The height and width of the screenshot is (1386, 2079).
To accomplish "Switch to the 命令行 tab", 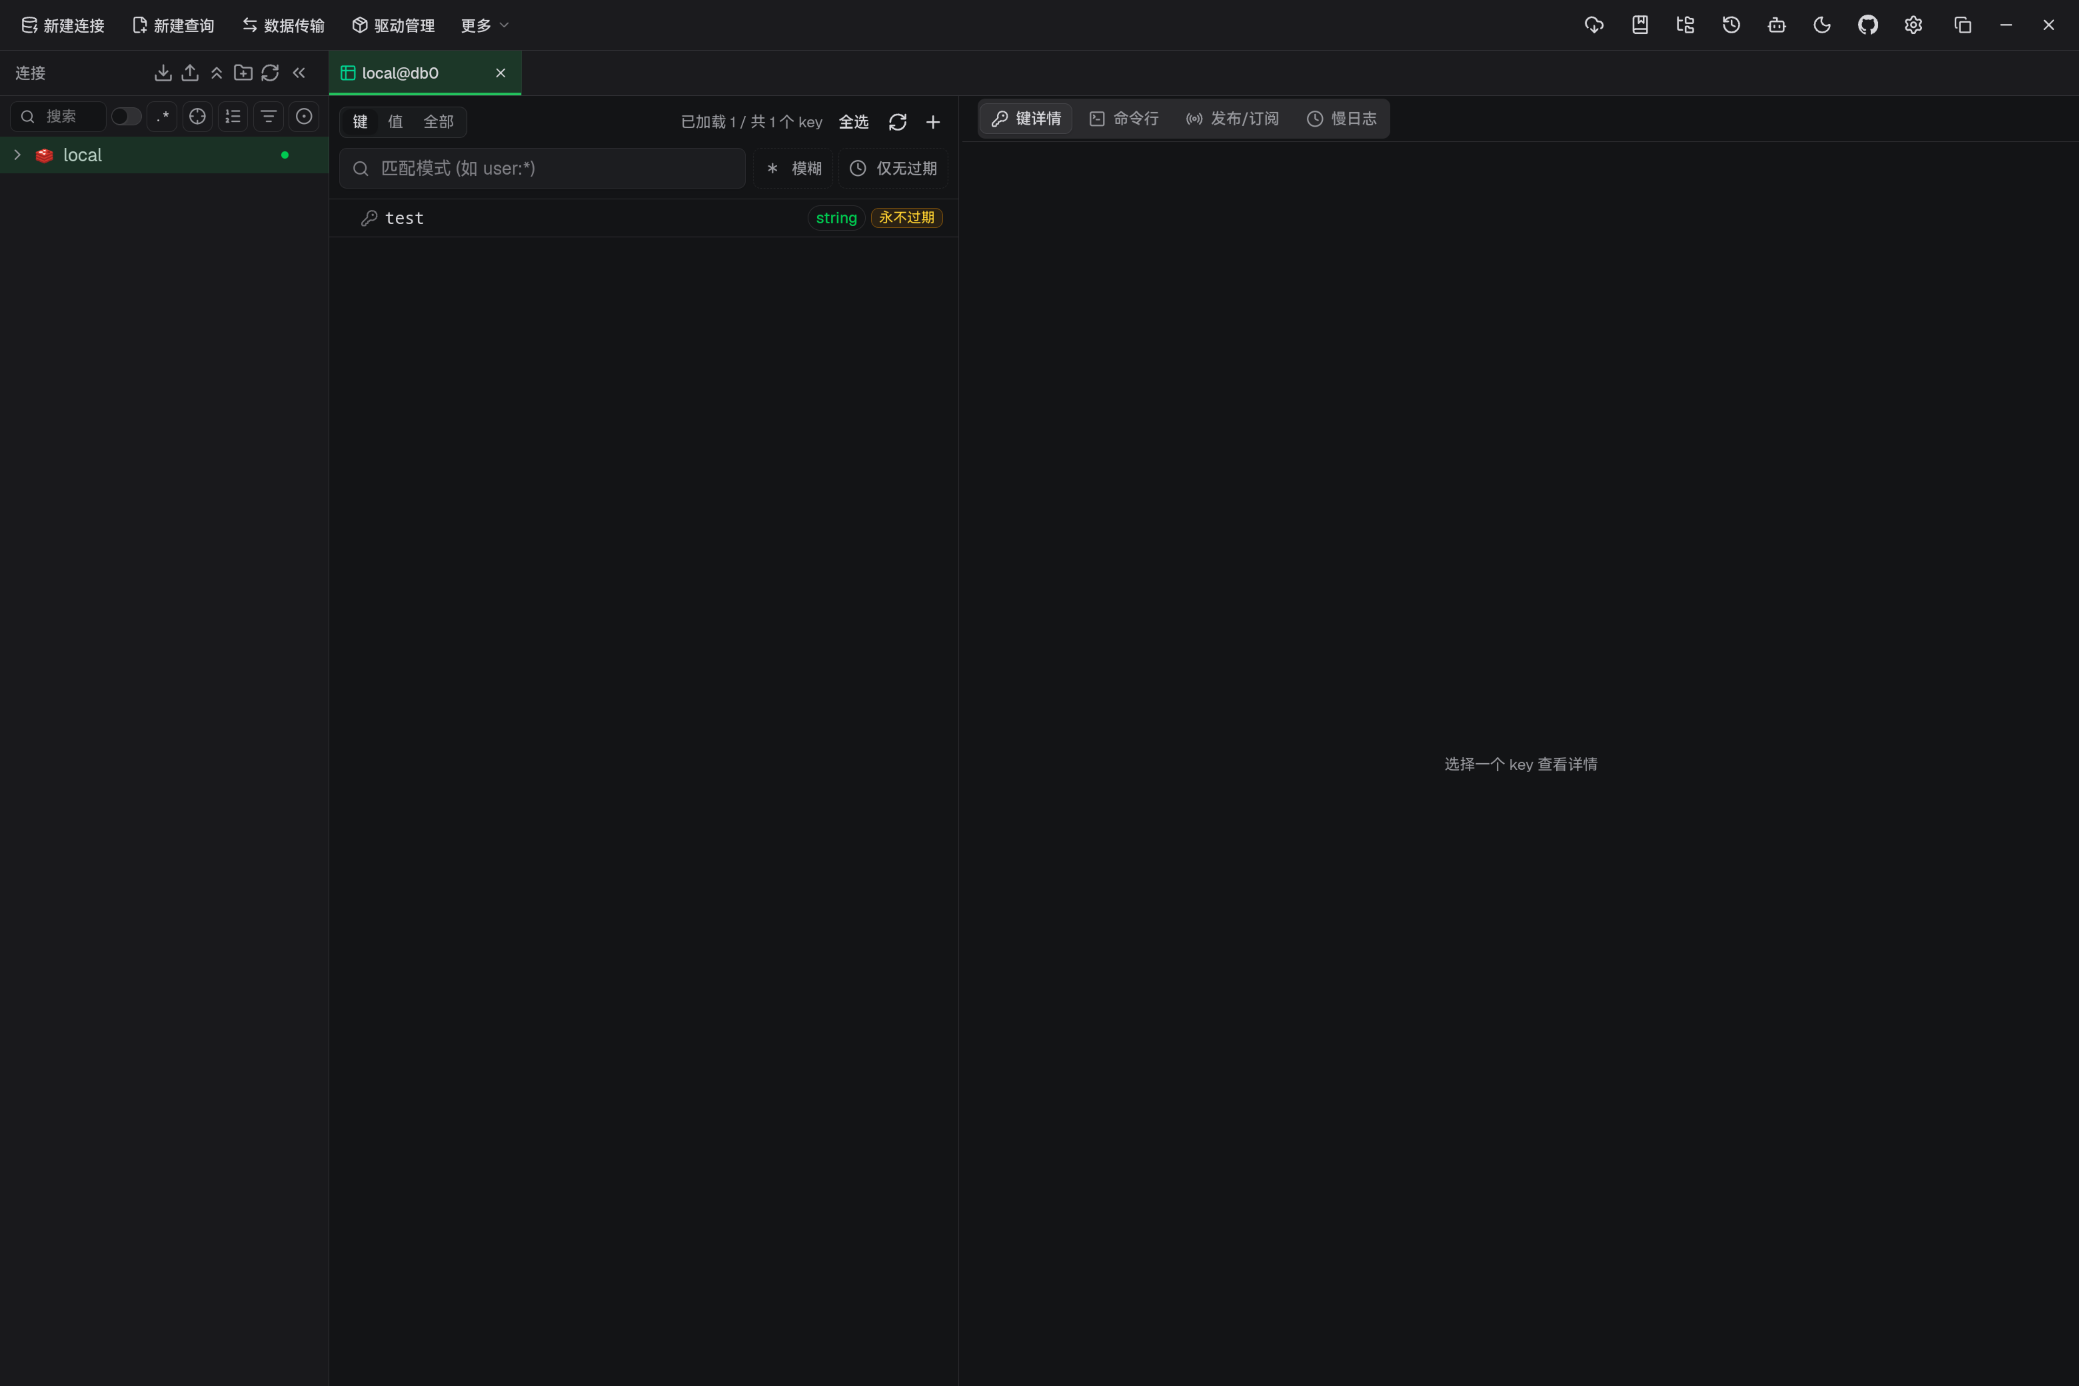I will 1124,119.
